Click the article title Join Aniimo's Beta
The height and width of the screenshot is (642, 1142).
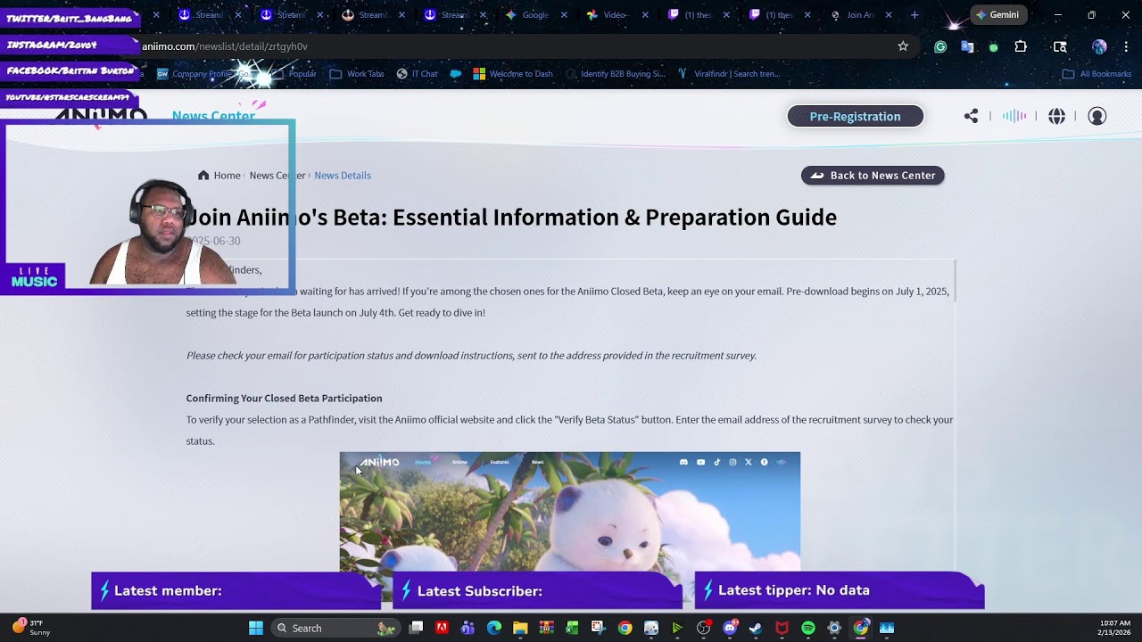click(510, 217)
